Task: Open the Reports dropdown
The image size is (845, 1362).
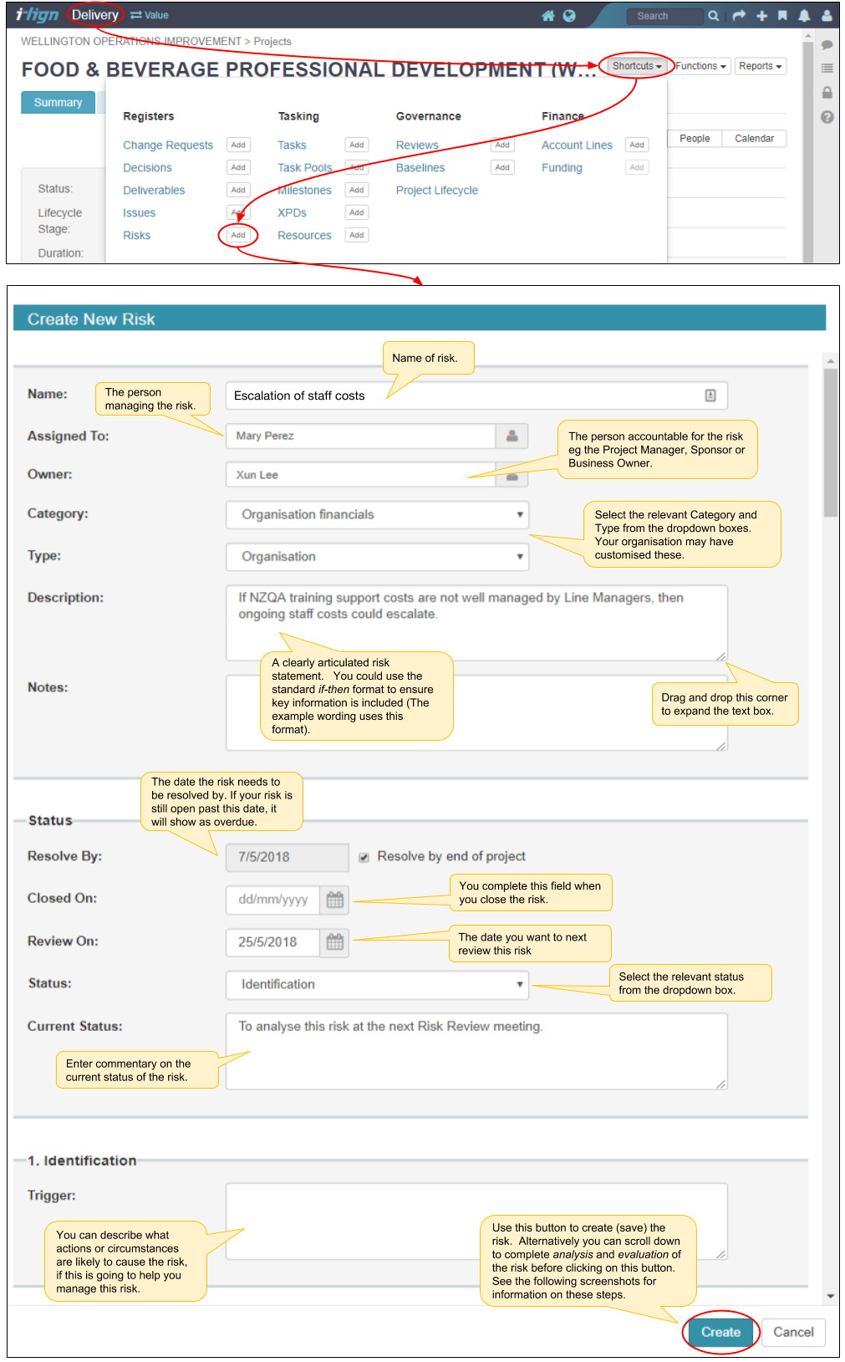Action: [761, 66]
